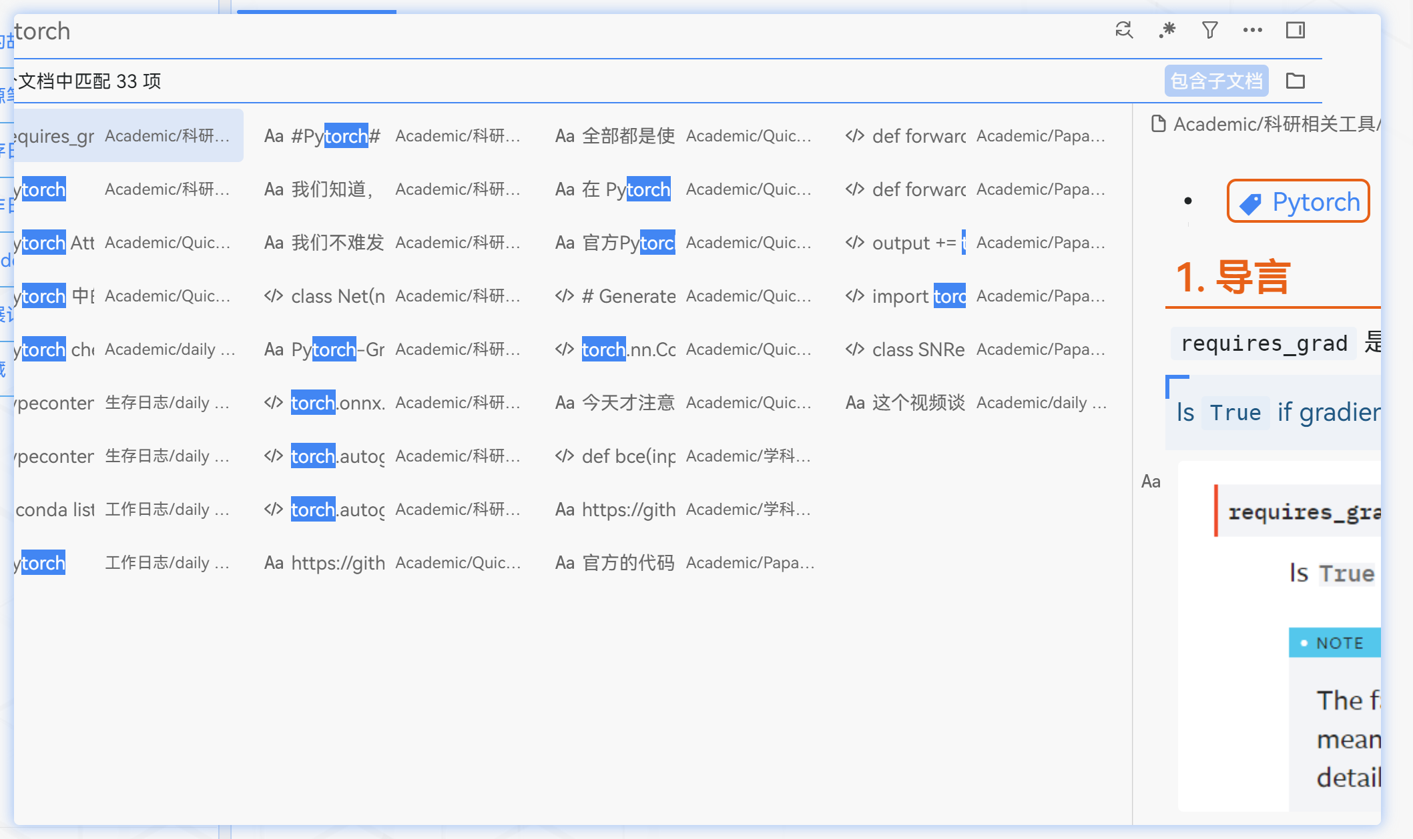The image size is (1413, 839).
Task: Click the Aa icon on the '#Pytorch#' result
Action: [274, 135]
